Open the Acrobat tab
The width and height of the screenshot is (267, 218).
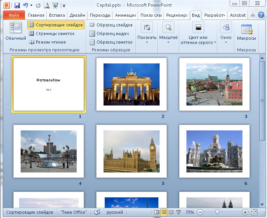238,15
